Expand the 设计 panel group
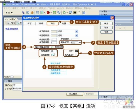This screenshot has height=109, width=136. [104, 11]
